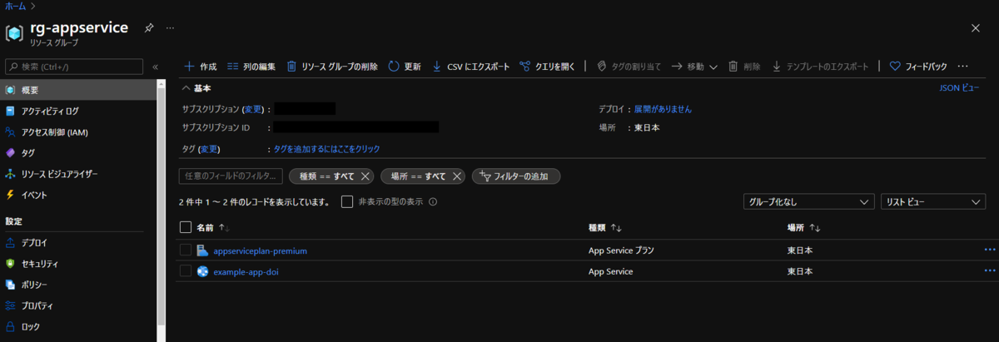Click the example-app-doi resource icon
Image resolution: width=999 pixels, height=342 pixels.
click(x=202, y=271)
